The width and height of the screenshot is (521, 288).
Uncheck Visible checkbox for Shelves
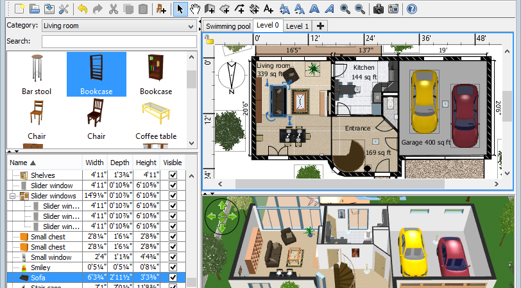coord(173,175)
